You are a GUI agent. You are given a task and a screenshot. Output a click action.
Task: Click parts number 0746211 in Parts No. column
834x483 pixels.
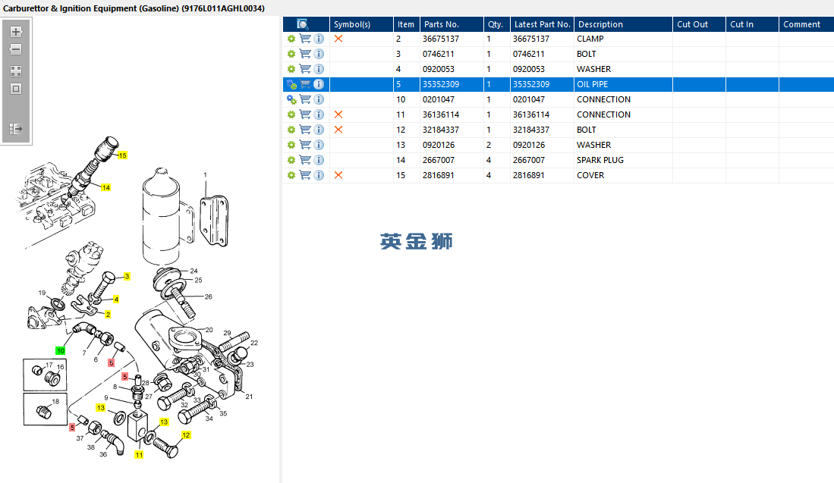pyautogui.click(x=439, y=54)
